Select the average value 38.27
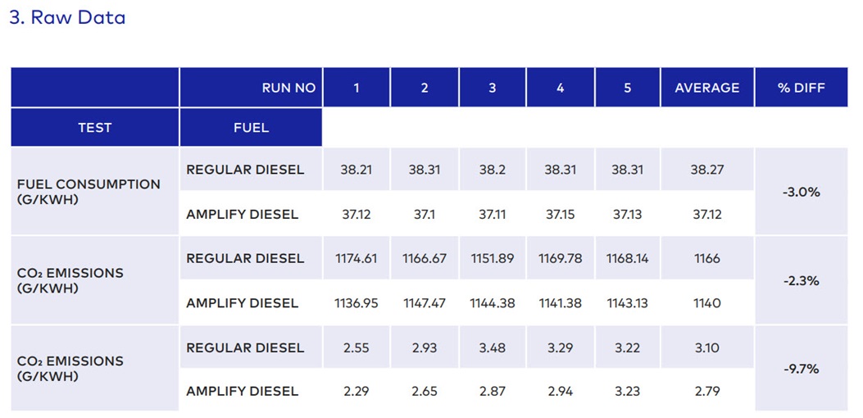The image size is (863, 418). click(706, 169)
